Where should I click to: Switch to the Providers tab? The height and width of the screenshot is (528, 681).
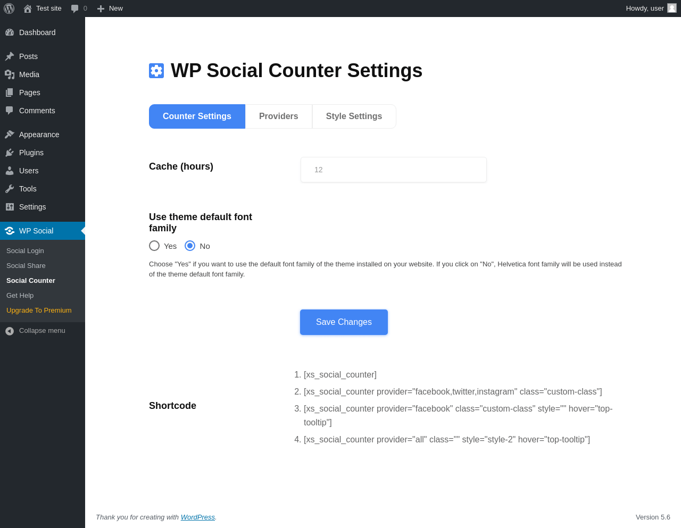point(278,116)
